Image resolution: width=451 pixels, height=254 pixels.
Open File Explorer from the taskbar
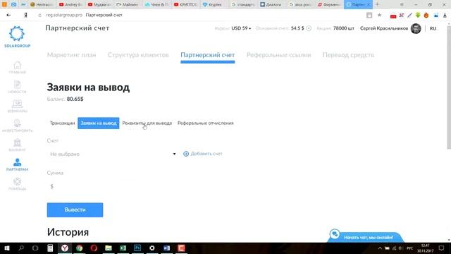pos(109,248)
